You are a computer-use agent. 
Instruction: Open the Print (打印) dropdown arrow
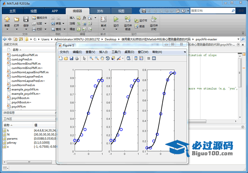[45, 29]
